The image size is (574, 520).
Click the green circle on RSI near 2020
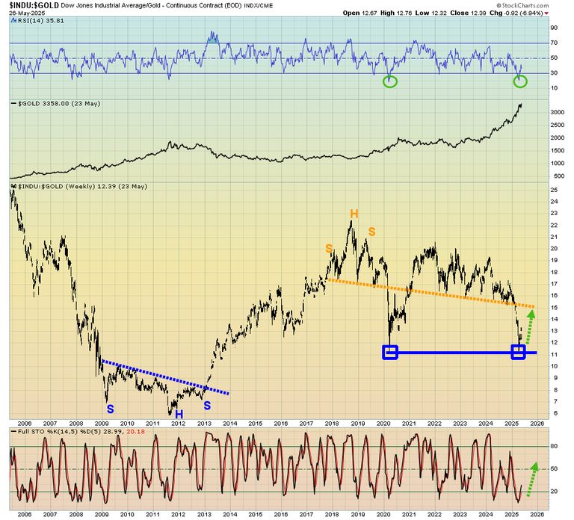(389, 81)
